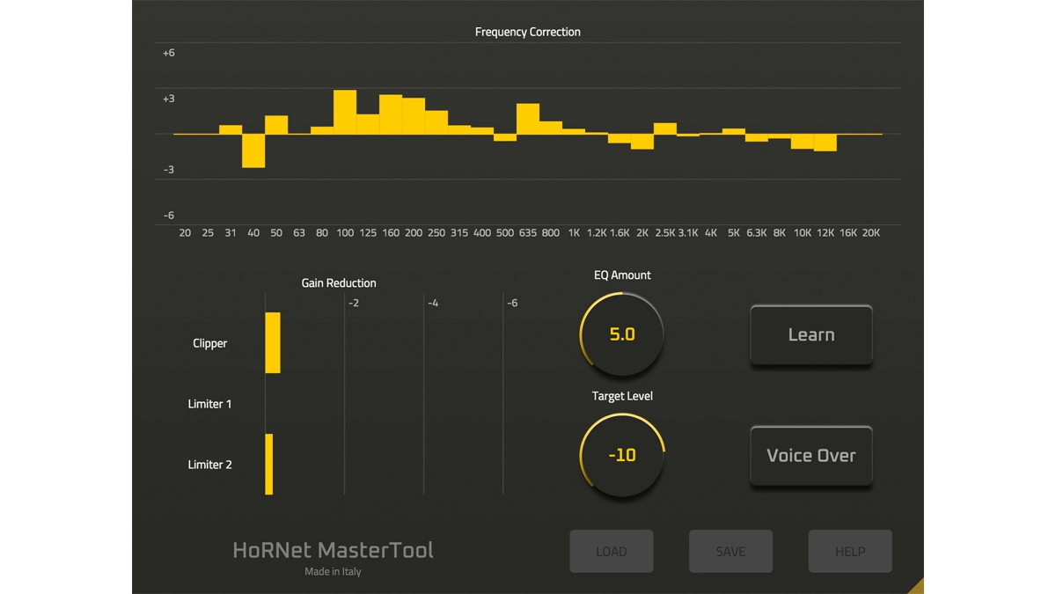Click the '-6' graph scale label
Screen dimensions: 1056x594
[x=168, y=216]
